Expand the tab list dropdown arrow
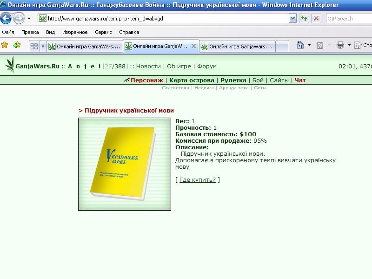 43,46
